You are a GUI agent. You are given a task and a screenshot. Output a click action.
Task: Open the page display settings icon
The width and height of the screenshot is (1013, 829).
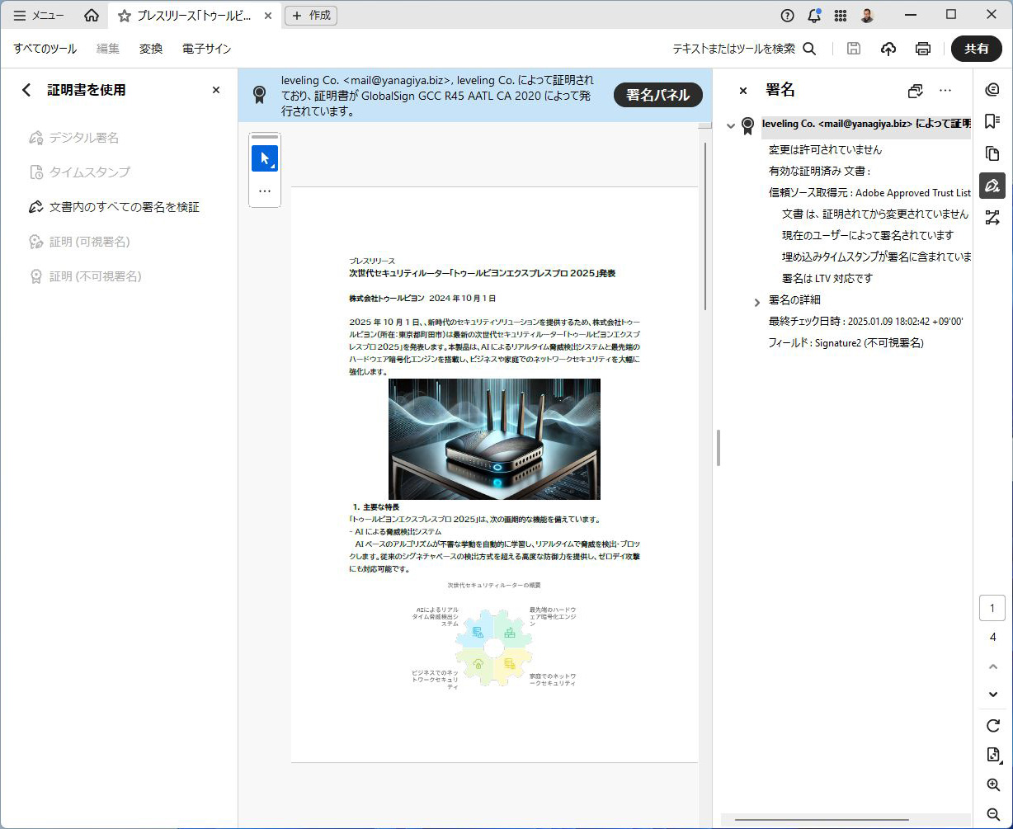pos(992,755)
